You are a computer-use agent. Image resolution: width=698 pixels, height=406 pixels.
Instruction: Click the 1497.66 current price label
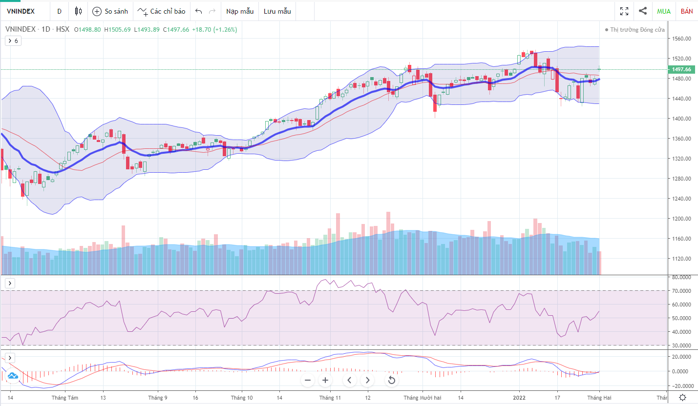tap(681, 69)
